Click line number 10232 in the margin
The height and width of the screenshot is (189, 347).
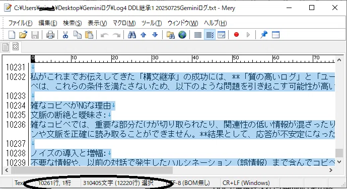click(16, 77)
